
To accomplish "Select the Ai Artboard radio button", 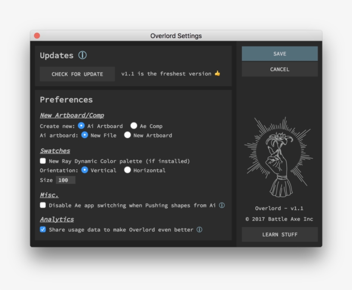I will pos(81,126).
